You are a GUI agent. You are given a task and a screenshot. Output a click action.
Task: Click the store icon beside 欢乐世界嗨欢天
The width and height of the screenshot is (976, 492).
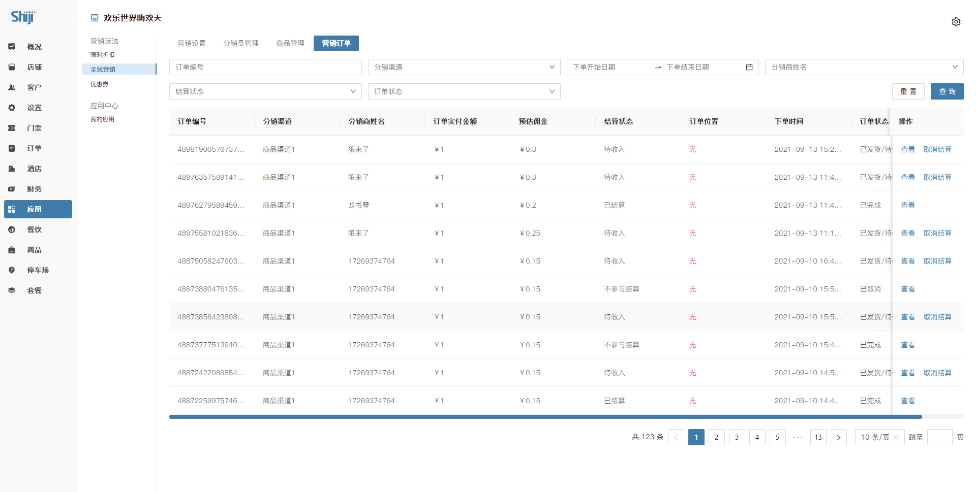(x=95, y=18)
